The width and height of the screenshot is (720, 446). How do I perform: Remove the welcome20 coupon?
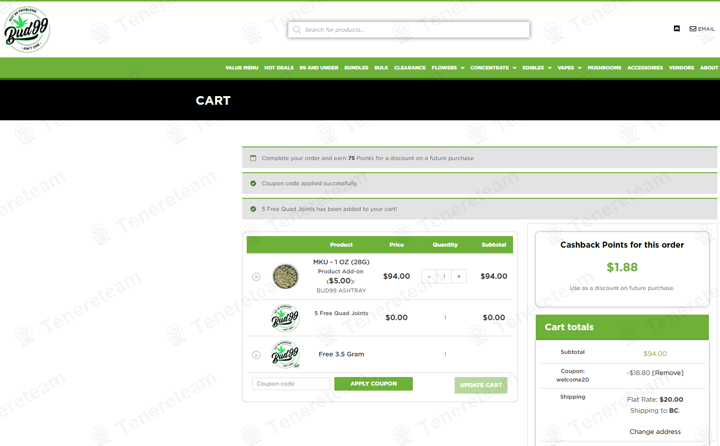pos(668,373)
